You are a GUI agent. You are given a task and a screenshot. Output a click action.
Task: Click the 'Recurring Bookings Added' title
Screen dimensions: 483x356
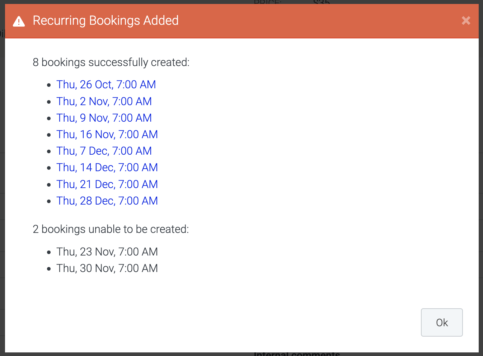(105, 20)
